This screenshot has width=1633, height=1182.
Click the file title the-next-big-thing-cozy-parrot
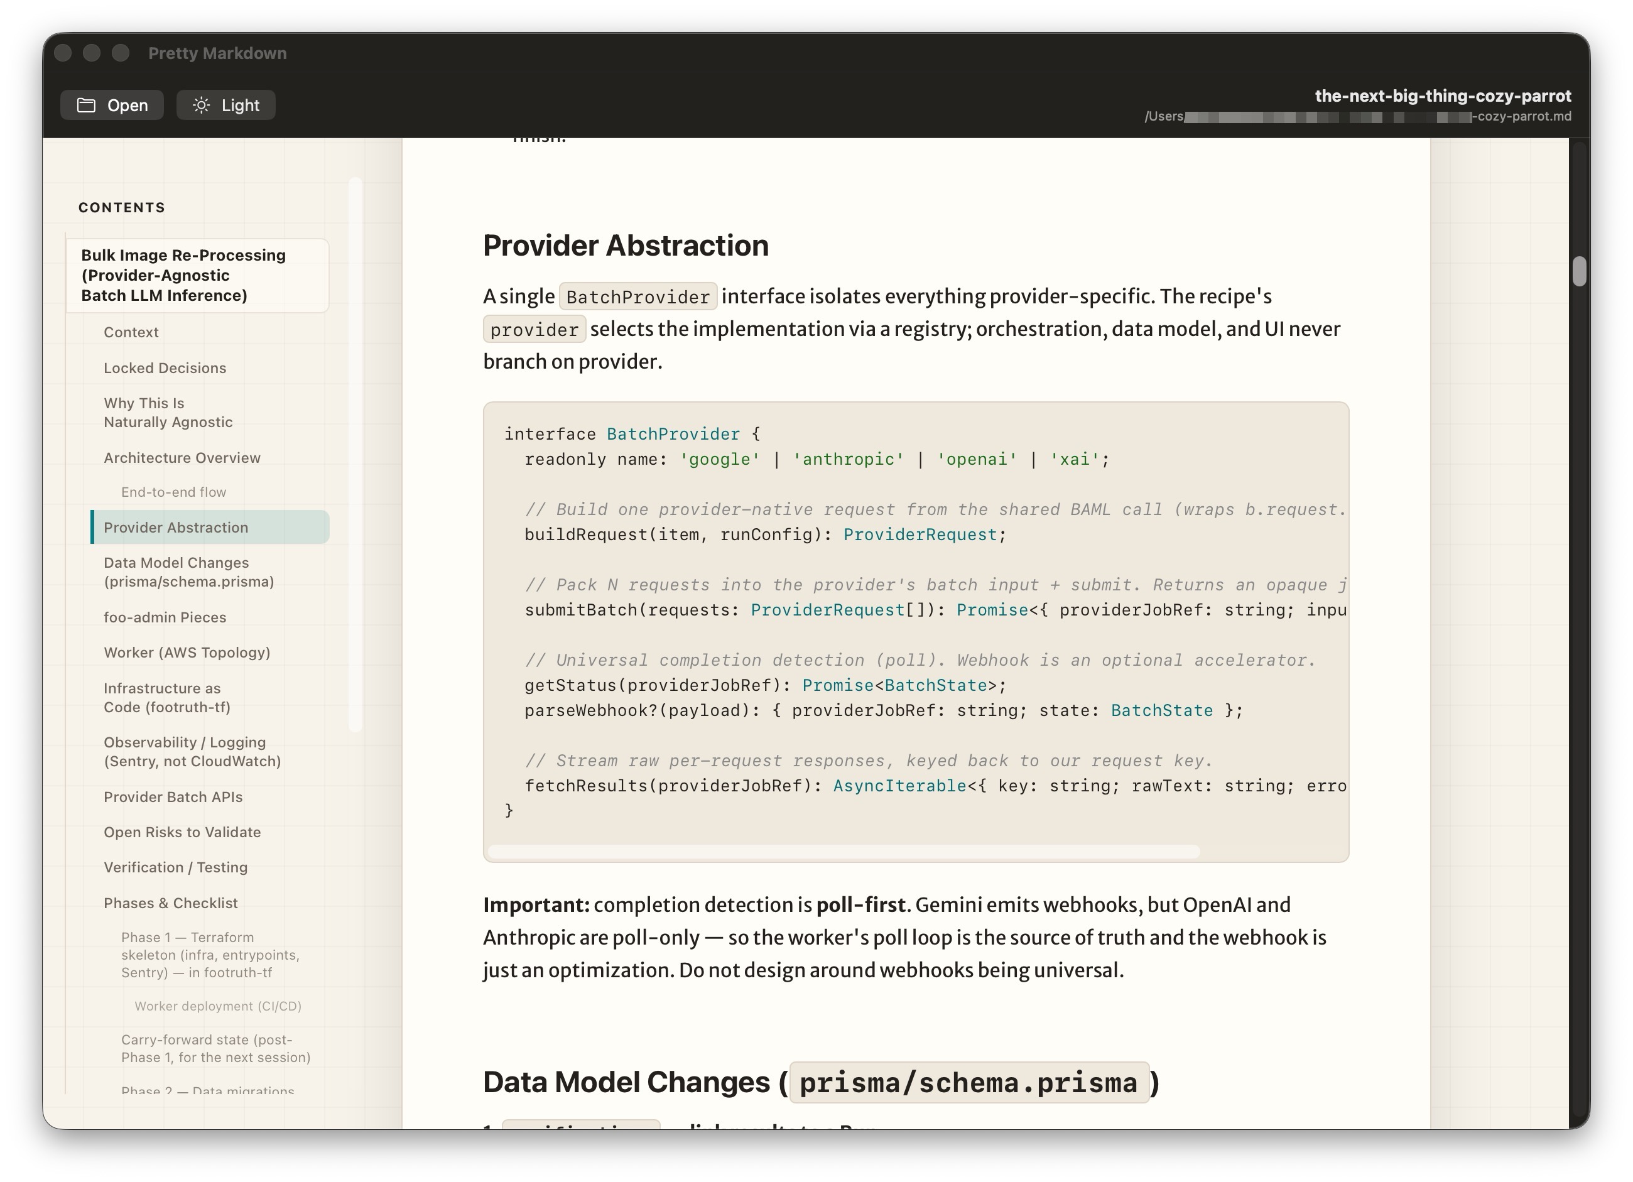point(1443,95)
